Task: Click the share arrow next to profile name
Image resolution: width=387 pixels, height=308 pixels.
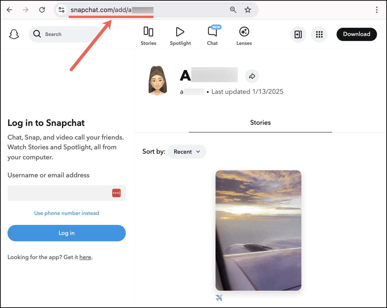Action: tap(252, 76)
